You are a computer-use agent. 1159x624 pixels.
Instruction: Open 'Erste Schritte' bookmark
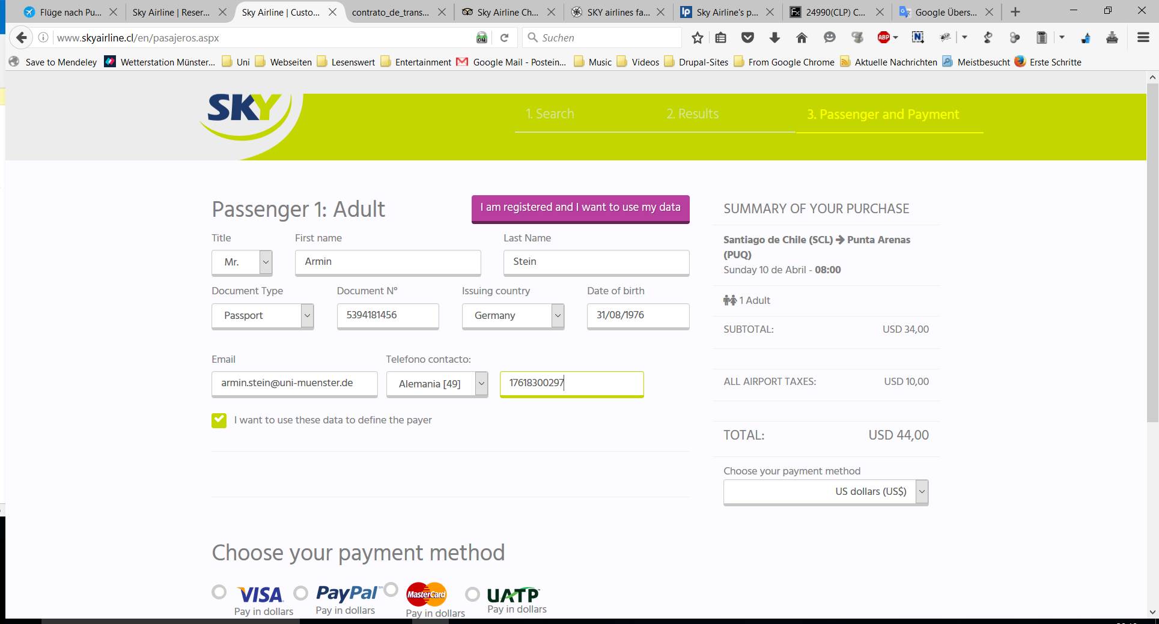click(x=1048, y=62)
